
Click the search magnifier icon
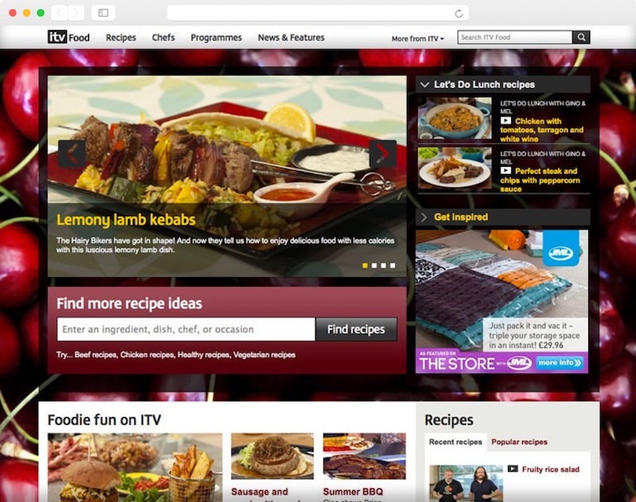[581, 37]
